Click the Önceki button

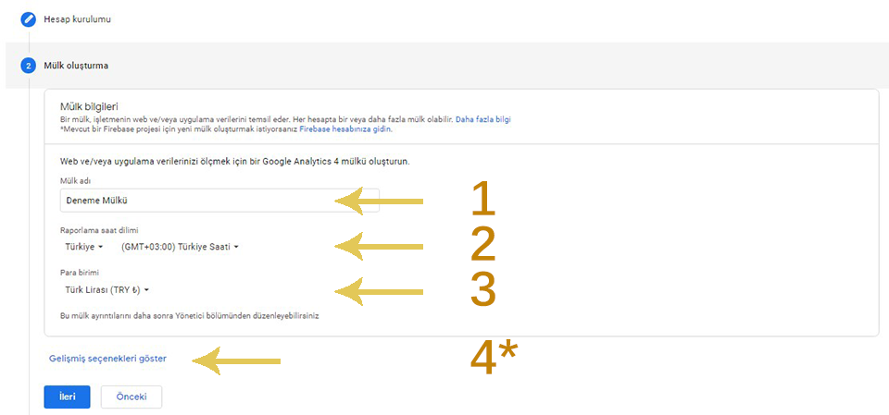[x=131, y=397]
